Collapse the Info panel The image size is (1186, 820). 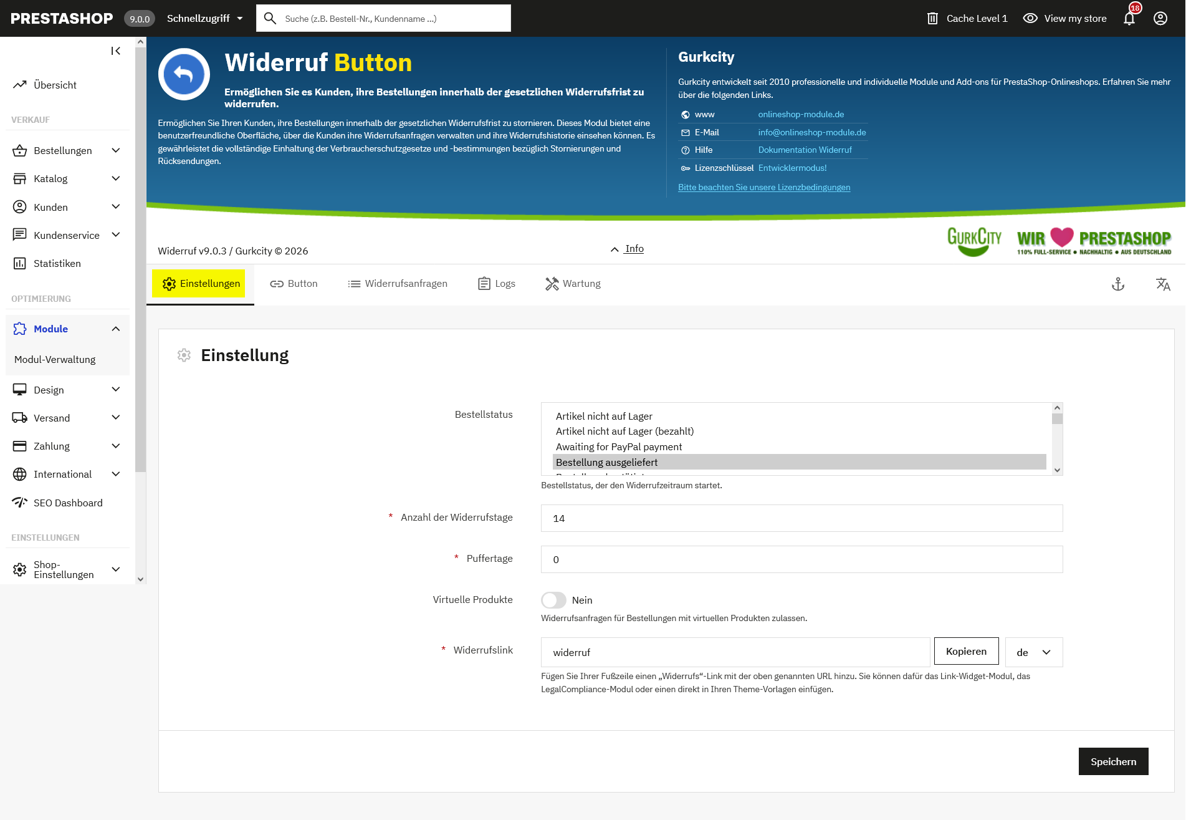628,249
